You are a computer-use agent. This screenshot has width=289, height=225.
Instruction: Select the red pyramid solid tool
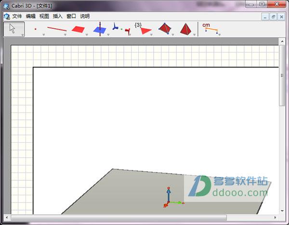coord(185,29)
